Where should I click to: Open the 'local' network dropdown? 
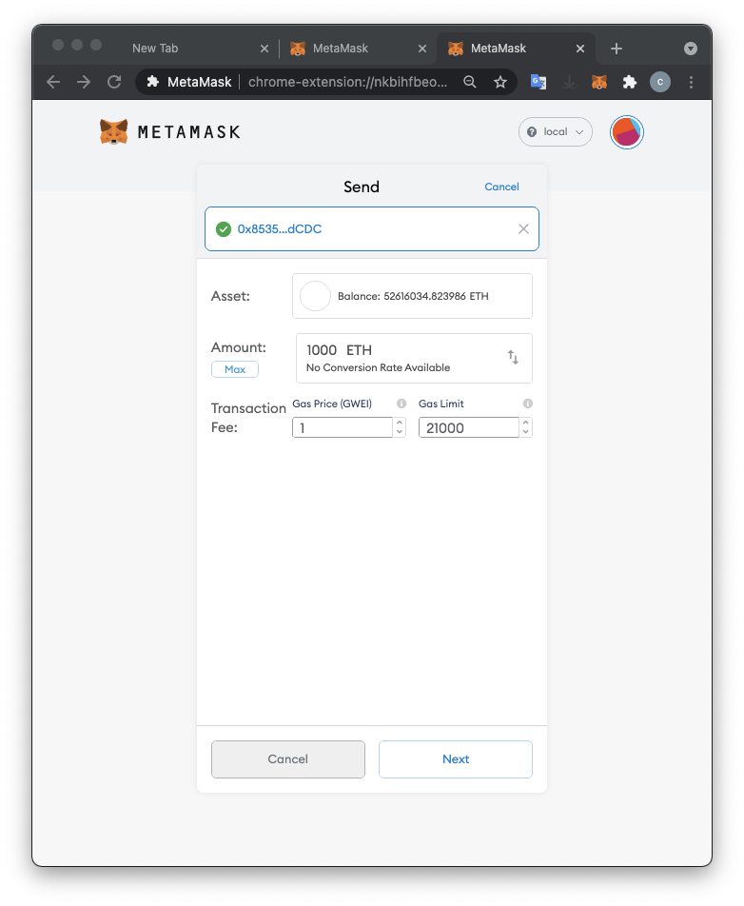click(555, 131)
